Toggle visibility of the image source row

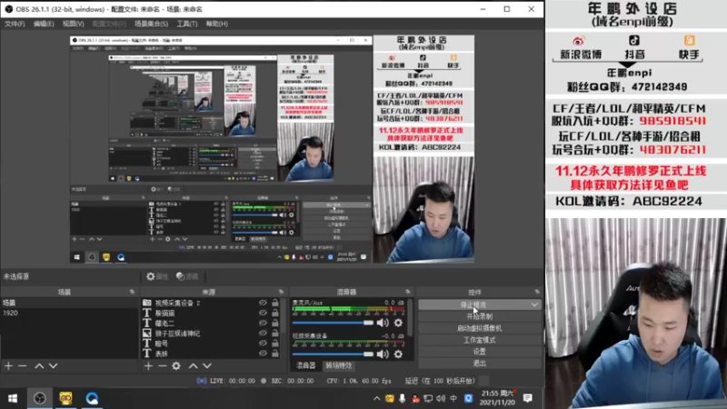(x=263, y=333)
